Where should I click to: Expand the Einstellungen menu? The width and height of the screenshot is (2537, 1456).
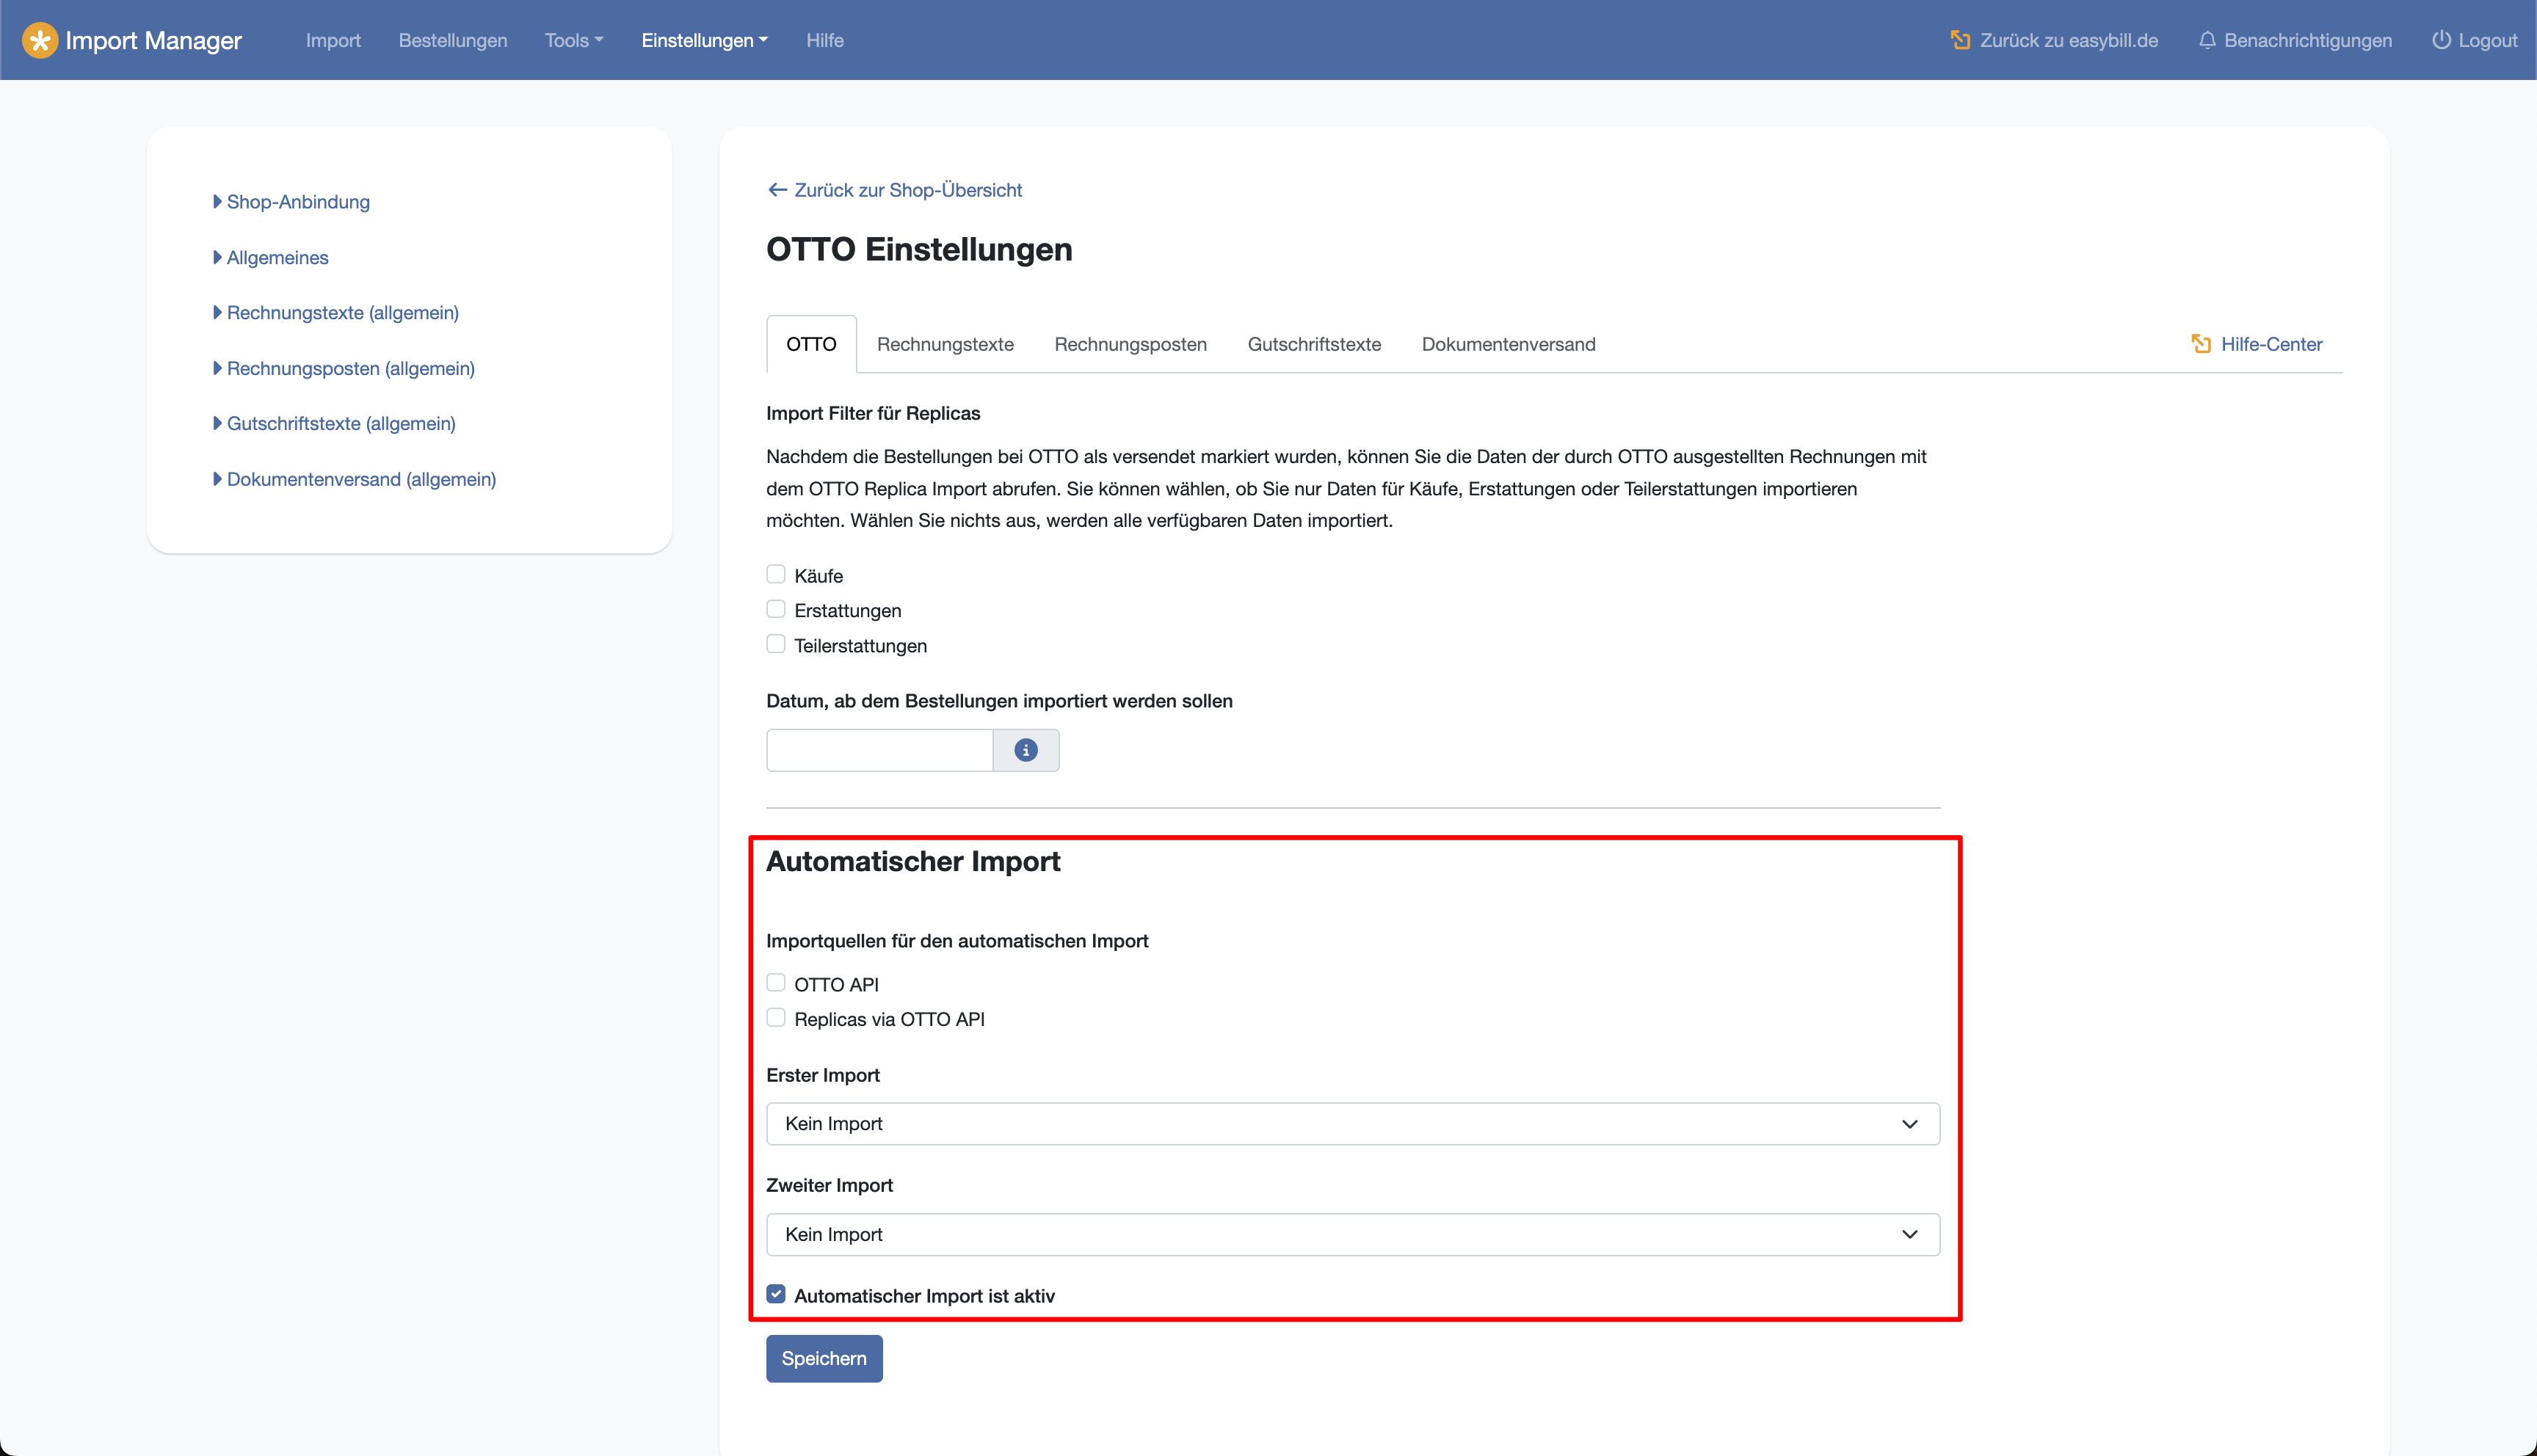(x=704, y=40)
